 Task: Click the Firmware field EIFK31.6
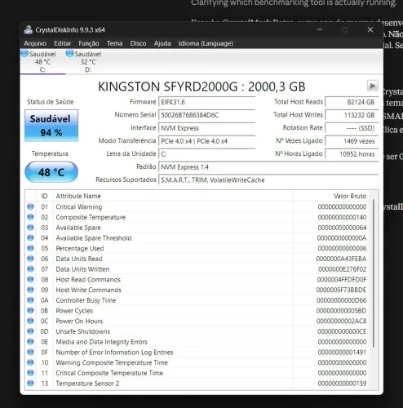pos(206,102)
